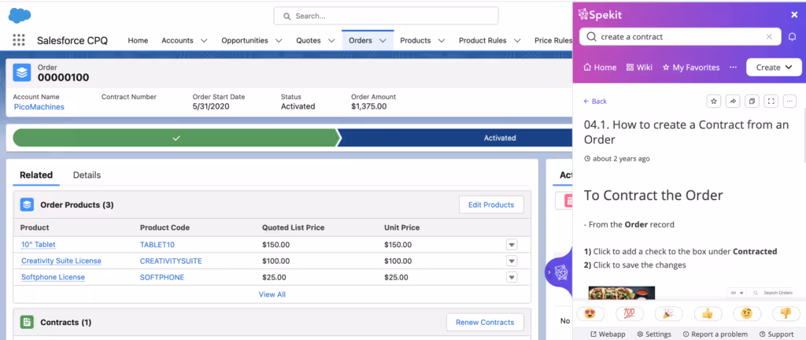
Task: Close the Spekit panel with X
Action: click(794, 15)
